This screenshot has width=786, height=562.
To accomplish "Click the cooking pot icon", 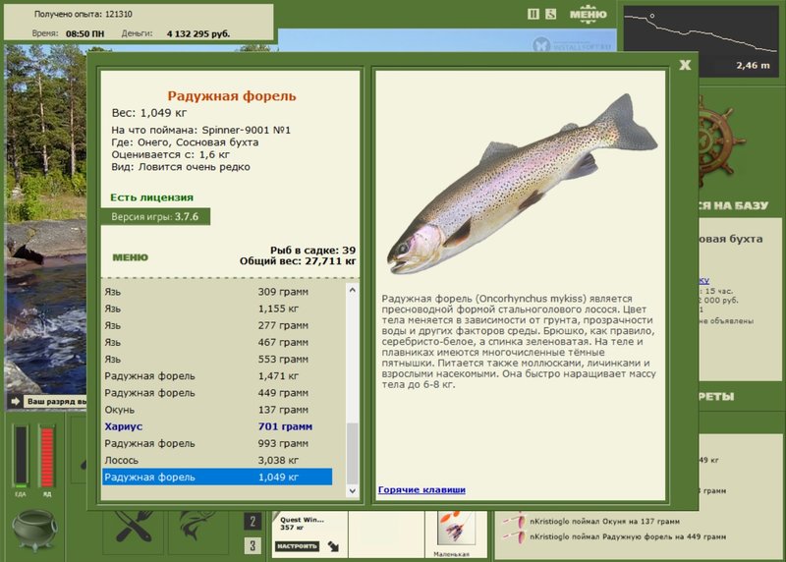I will [34, 530].
